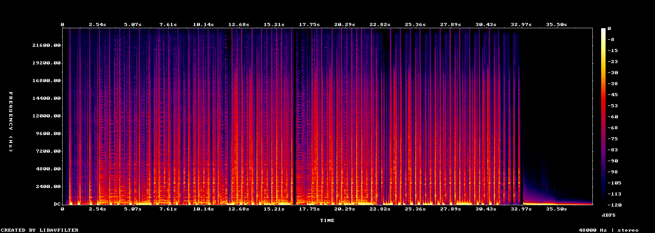
Task: Click the 10.14s marker on top time axis
Action: coord(203,25)
